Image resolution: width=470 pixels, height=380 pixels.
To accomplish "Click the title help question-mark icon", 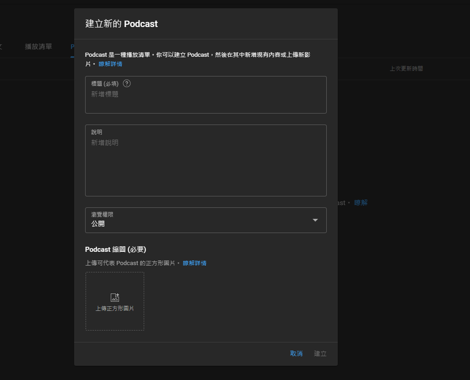I will click(x=127, y=83).
